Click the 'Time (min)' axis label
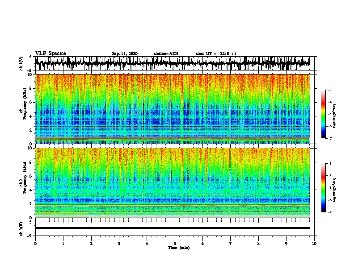The image size is (354, 273). coord(179,248)
